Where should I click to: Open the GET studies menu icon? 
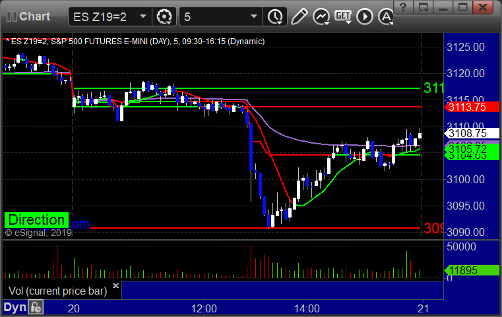(x=343, y=16)
